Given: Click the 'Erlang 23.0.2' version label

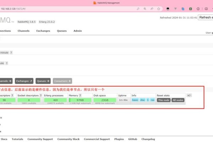Looking at the screenshot, I should (47, 22).
